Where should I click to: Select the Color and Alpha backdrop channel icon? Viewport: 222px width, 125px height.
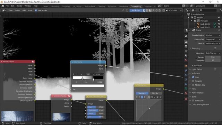point(144,10)
